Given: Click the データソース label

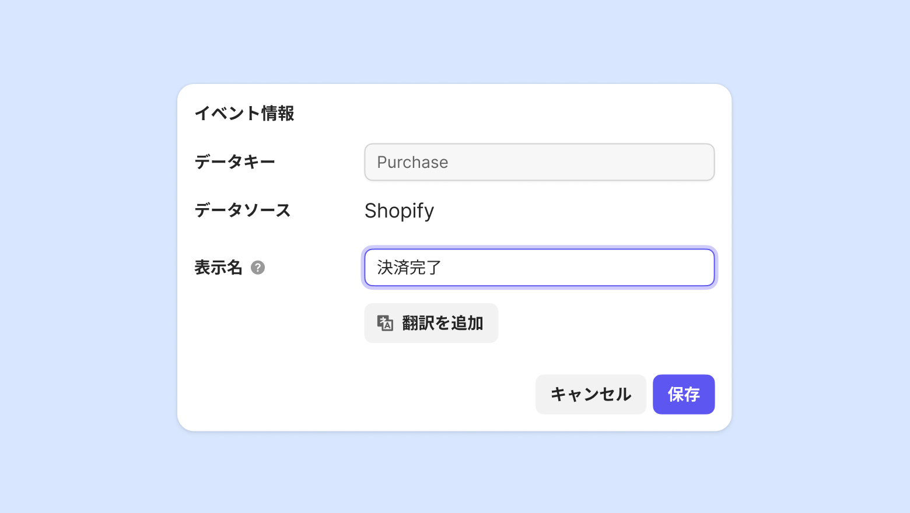Looking at the screenshot, I should [x=242, y=210].
